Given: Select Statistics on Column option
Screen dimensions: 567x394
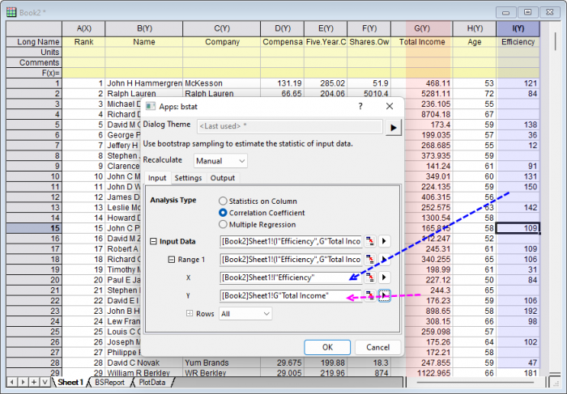Looking at the screenshot, I should point(223,201).
